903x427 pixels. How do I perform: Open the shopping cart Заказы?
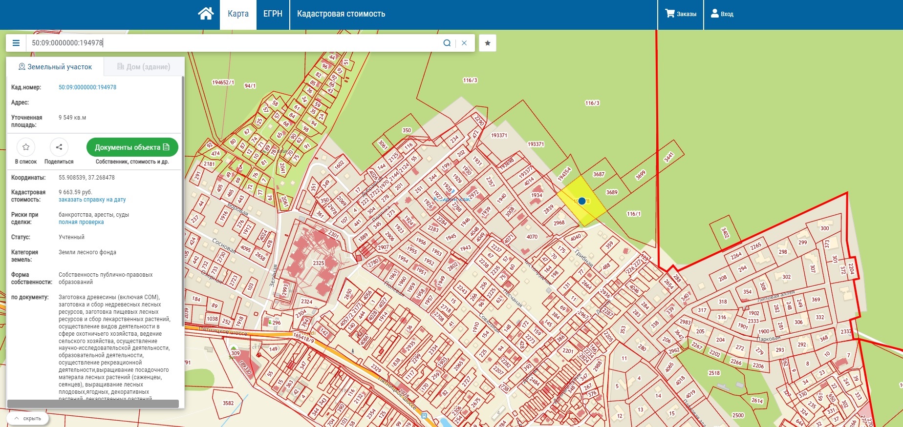(x=680, y=14)
